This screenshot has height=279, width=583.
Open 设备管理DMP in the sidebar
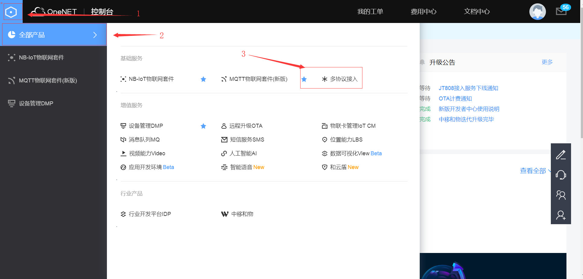[x=53, y=104]
